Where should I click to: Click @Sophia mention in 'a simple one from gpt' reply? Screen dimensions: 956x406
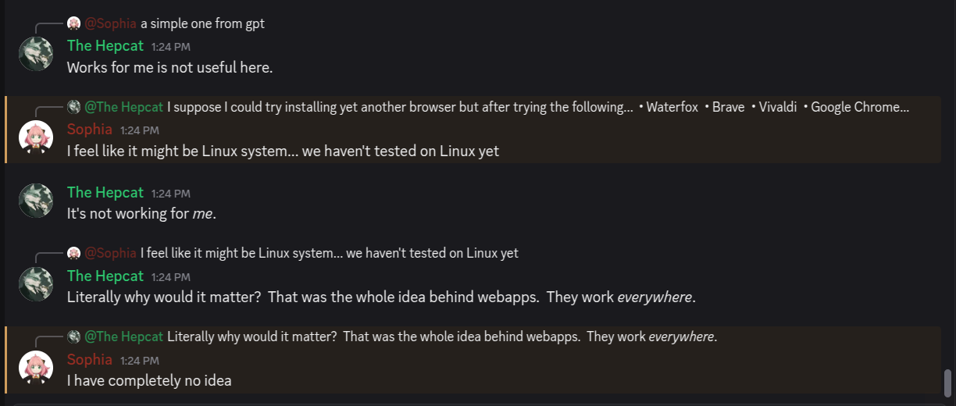(110, 23)
